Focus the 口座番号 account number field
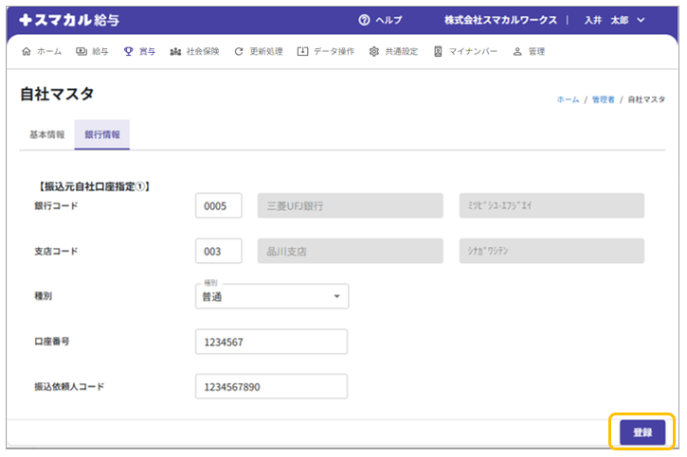Viewport: 687px width, 457px height. pyautogui.click(x=271, y=342)
